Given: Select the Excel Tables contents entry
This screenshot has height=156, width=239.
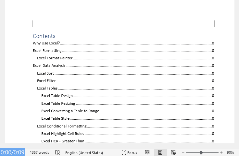Looking at the screenshot, I should pos(47,88).
